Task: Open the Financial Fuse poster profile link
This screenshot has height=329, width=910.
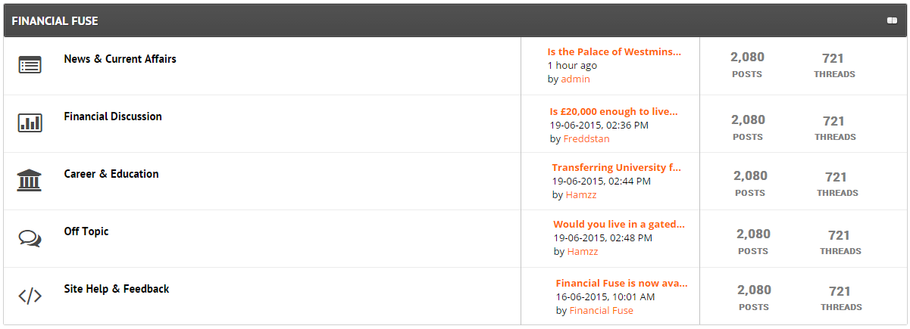Action: click(601, 310)
